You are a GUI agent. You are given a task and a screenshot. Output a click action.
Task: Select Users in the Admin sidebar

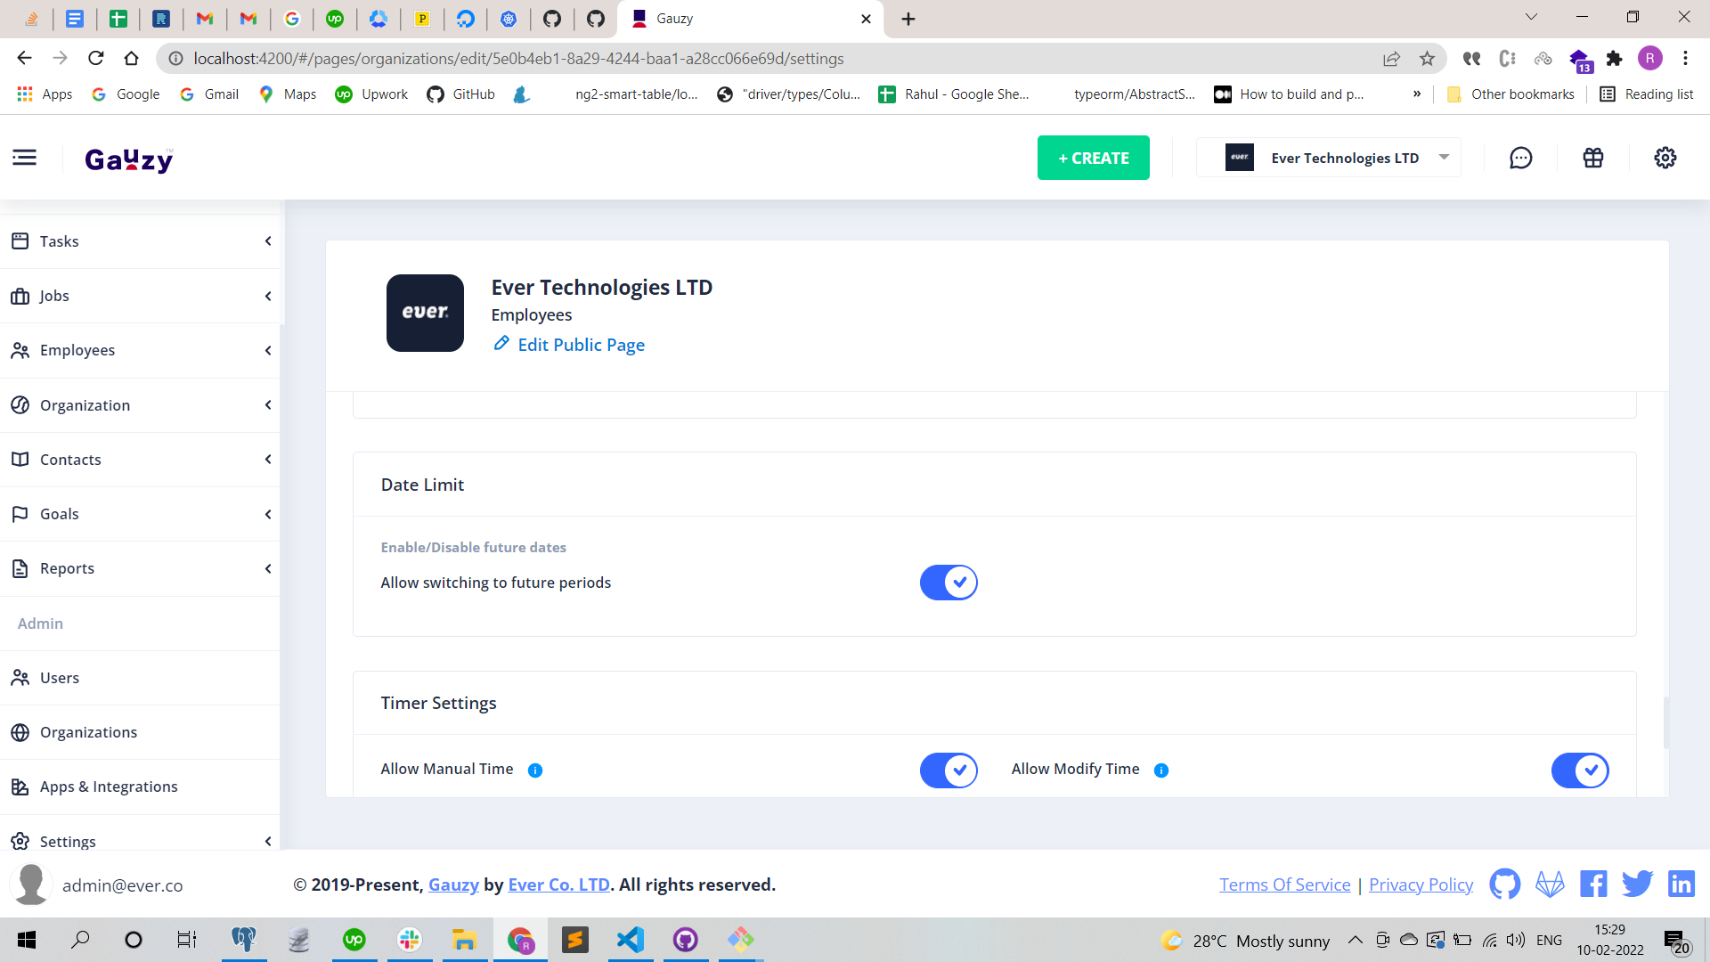coord(59,677)
